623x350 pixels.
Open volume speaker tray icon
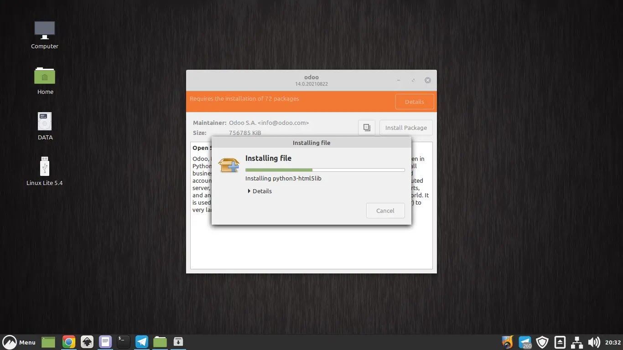coord(594,342)
